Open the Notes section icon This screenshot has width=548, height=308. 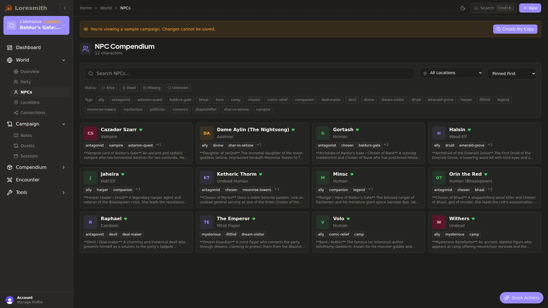pos(16,135)
